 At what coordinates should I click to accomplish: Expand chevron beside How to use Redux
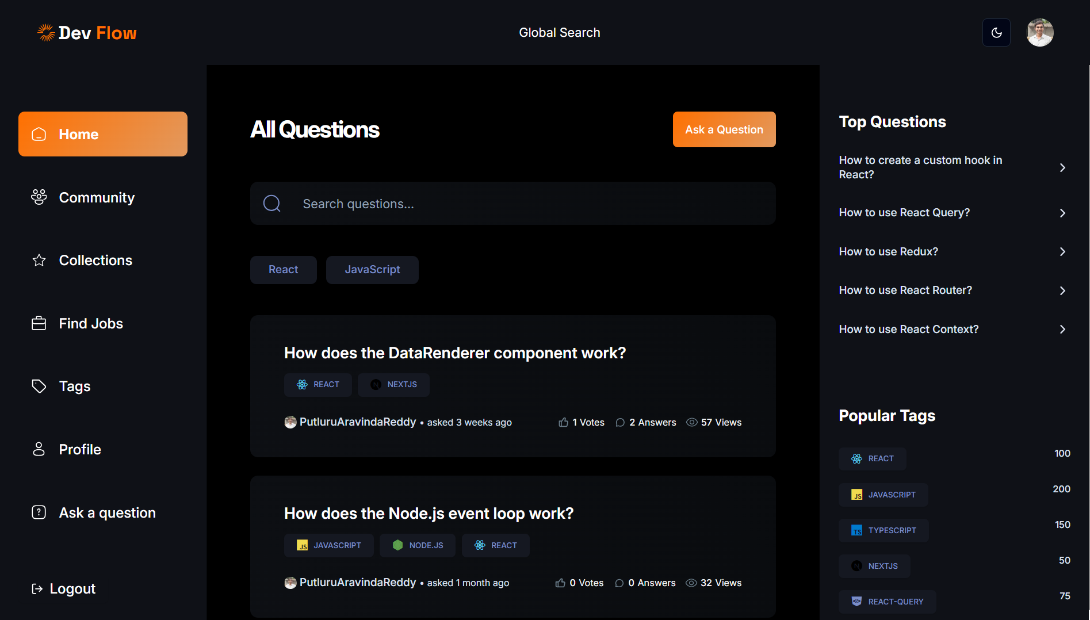1062,252
